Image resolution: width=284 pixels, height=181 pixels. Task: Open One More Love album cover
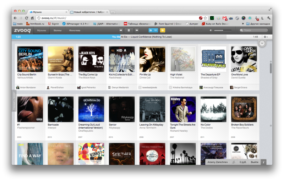244,59
